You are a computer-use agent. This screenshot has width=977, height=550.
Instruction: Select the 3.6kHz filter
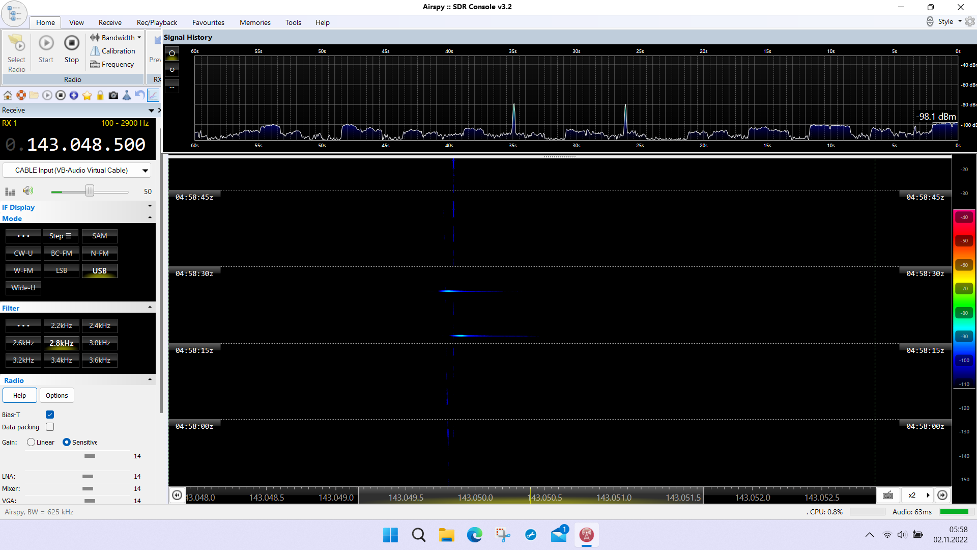[x=100, y=360]
